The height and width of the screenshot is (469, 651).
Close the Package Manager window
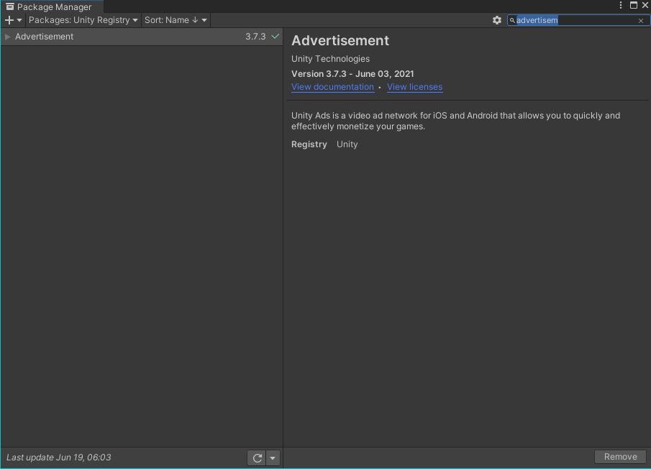click(645, 5)
